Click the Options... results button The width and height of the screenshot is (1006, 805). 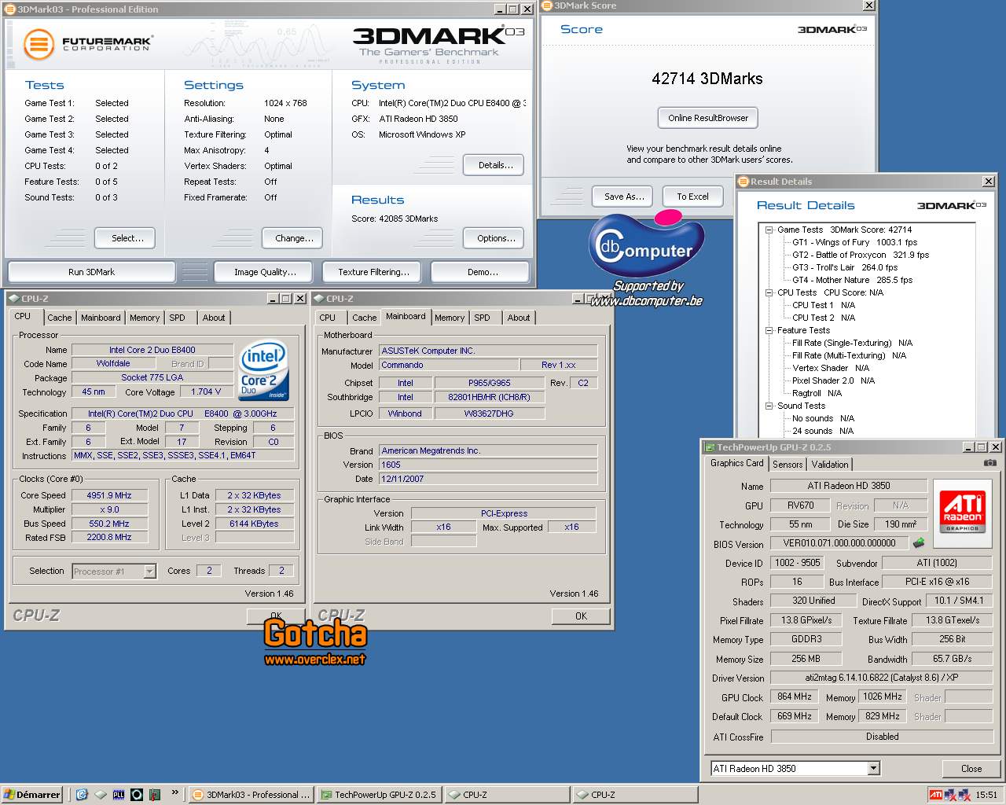click(494, 238)
